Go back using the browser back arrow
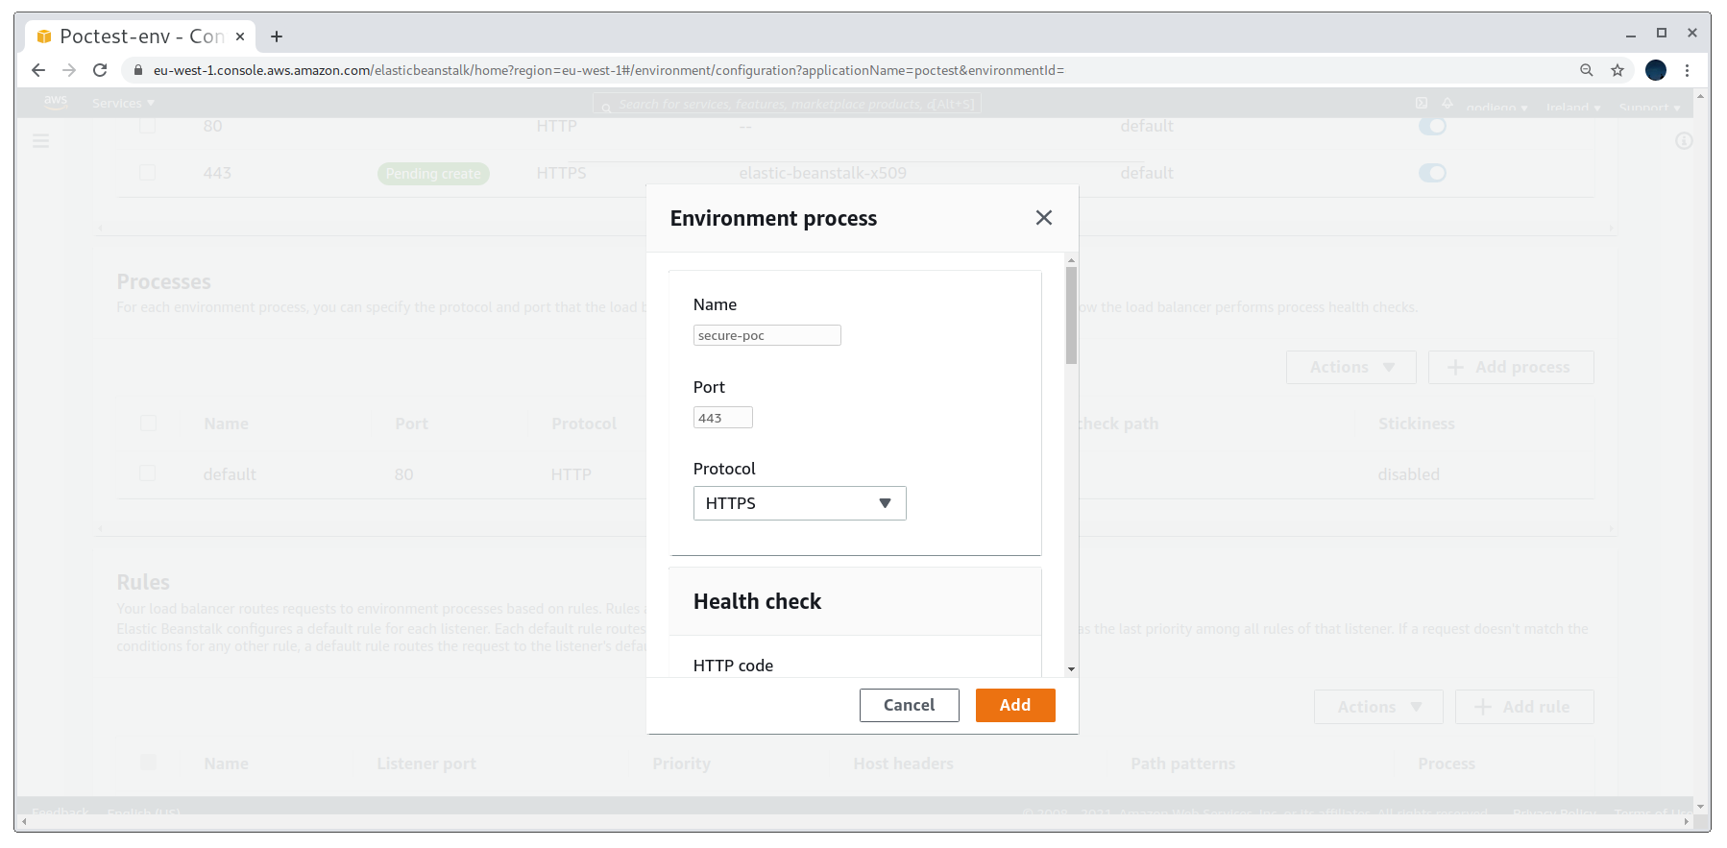Image resolution: width=1727 pixels, height=848 pixels. (38, 70)
